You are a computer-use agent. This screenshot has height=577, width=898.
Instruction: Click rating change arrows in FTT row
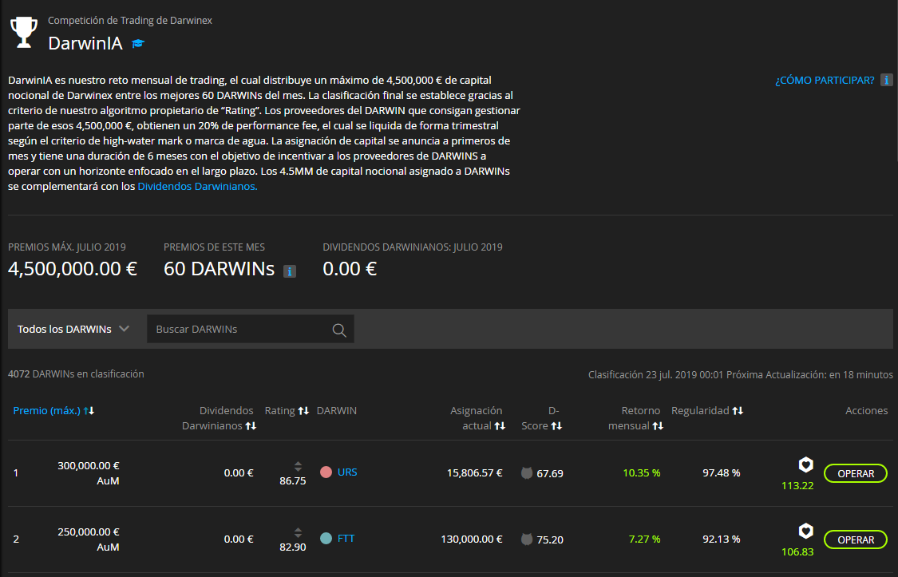(x=298, y=532)
